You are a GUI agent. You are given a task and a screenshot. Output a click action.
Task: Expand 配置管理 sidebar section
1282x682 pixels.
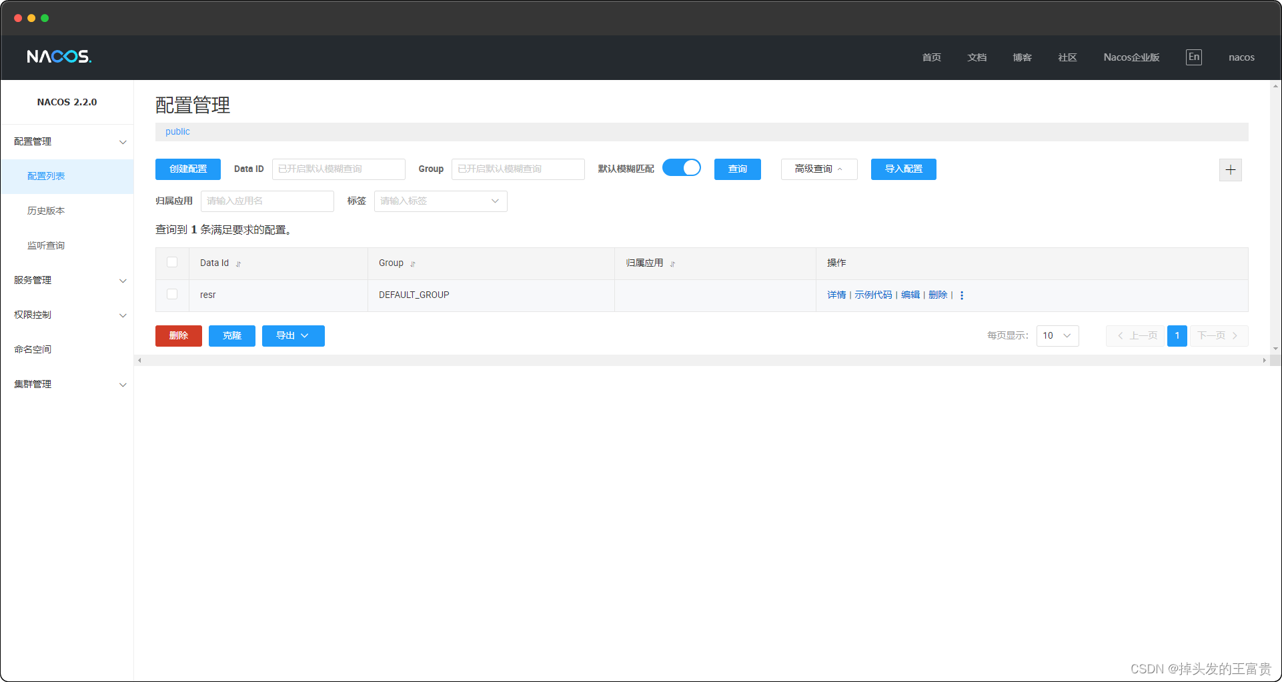tap(67, 141)
